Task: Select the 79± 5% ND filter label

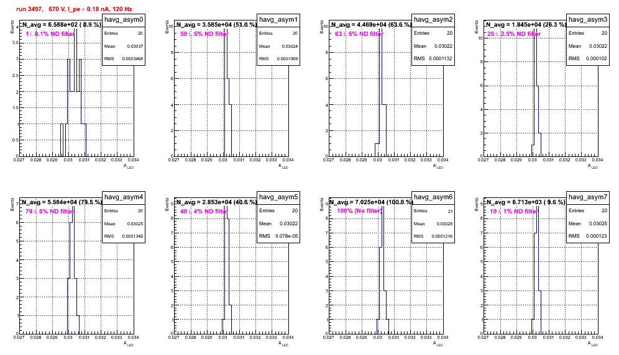Action: pyautogui.click(x=49, y=212)
